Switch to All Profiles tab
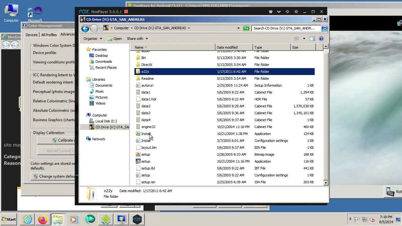This screenshot has height=226, width=402. pyautogui.click(x=49, y=35)
